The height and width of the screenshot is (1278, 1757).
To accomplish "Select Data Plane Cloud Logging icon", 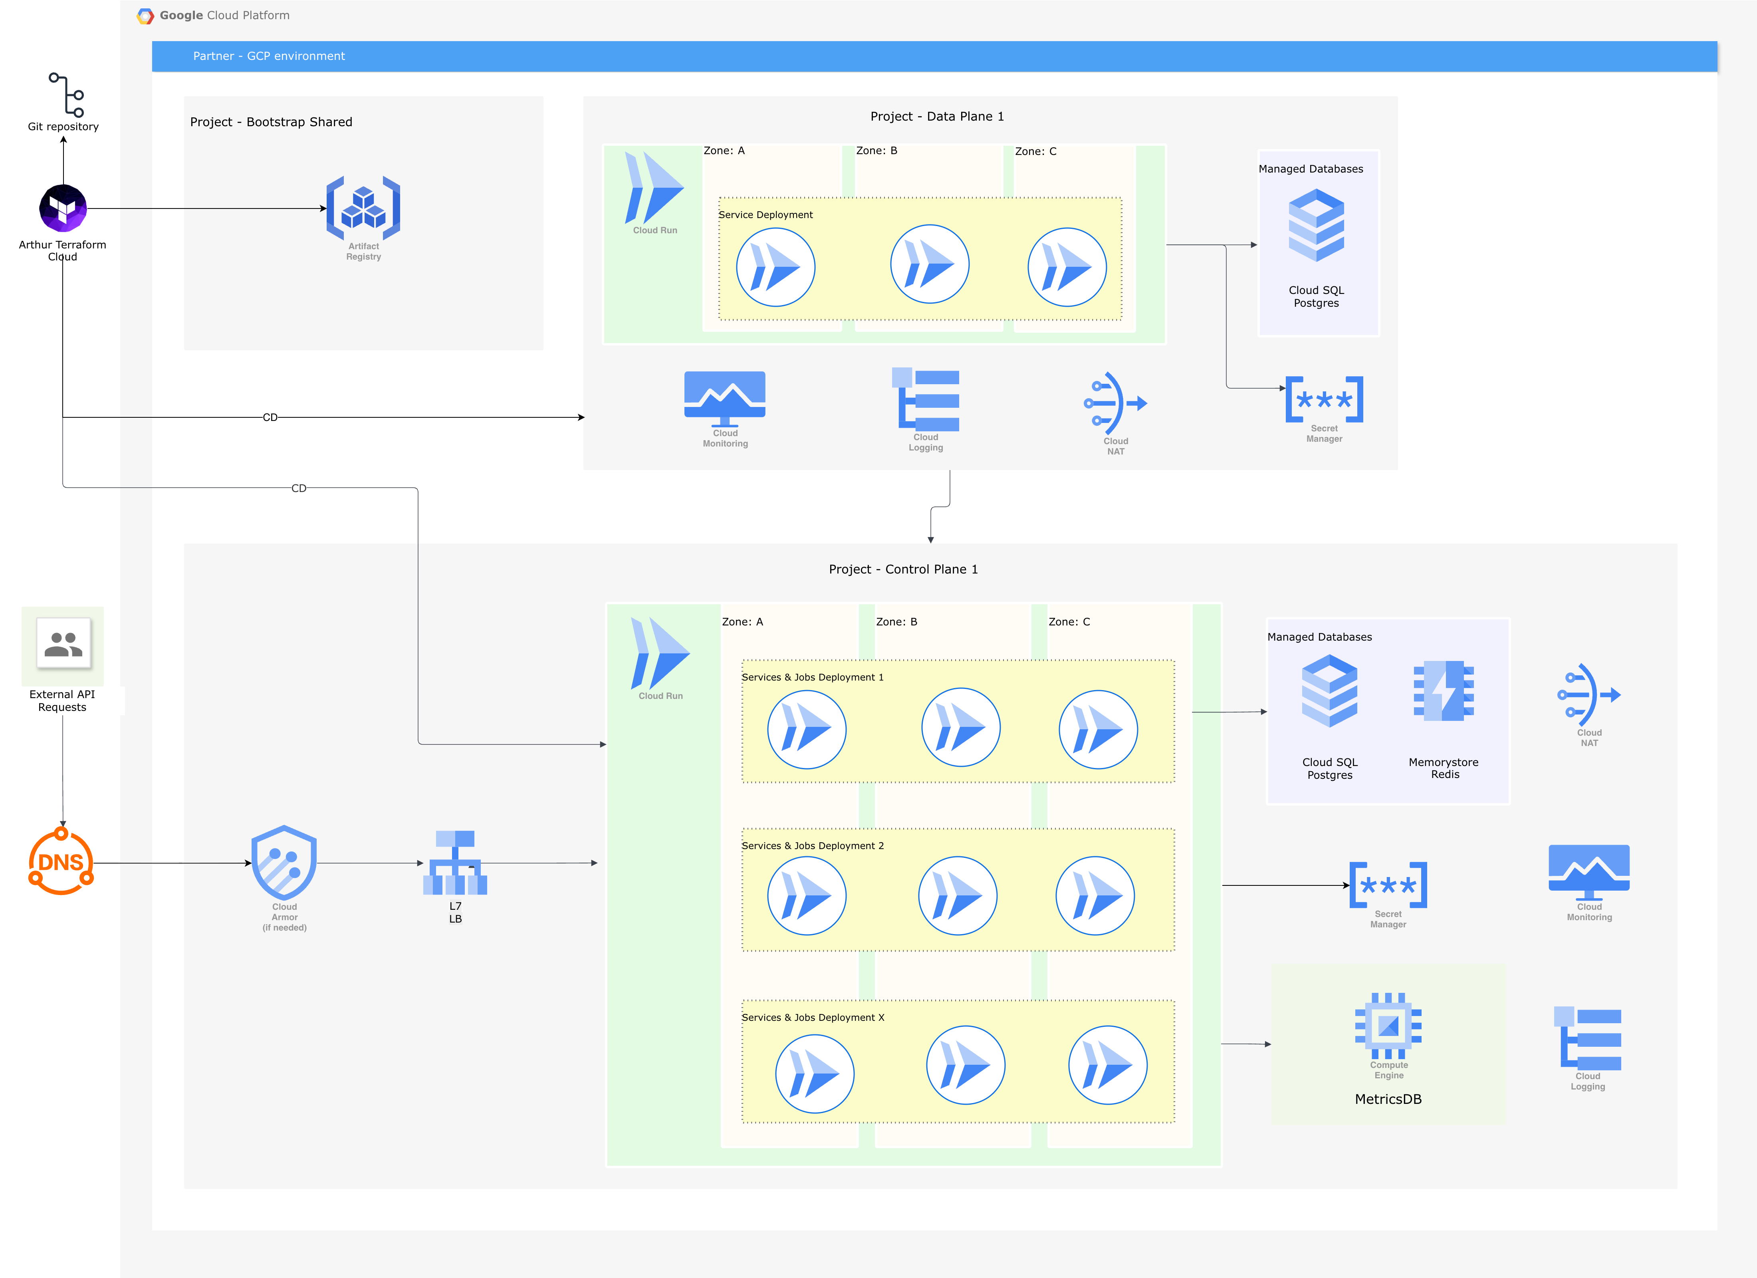I will pos(926,399).
